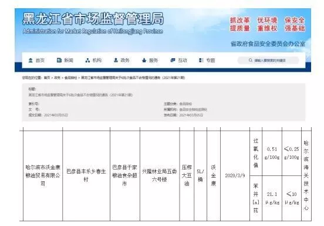Click the 服务 service icon
This screenshot has height=226, width=324.
tap(144, 60)
